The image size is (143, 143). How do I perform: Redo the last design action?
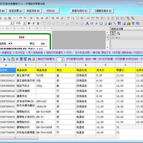pyautogui.click(x=25, y=18)
